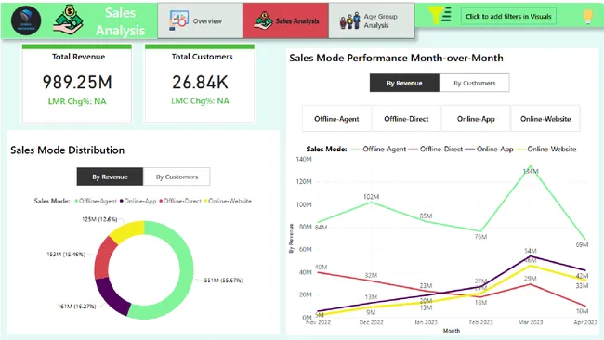604x340 pixels.
Task: Click the Dec 2022 axis label
Action: point(371,322)
